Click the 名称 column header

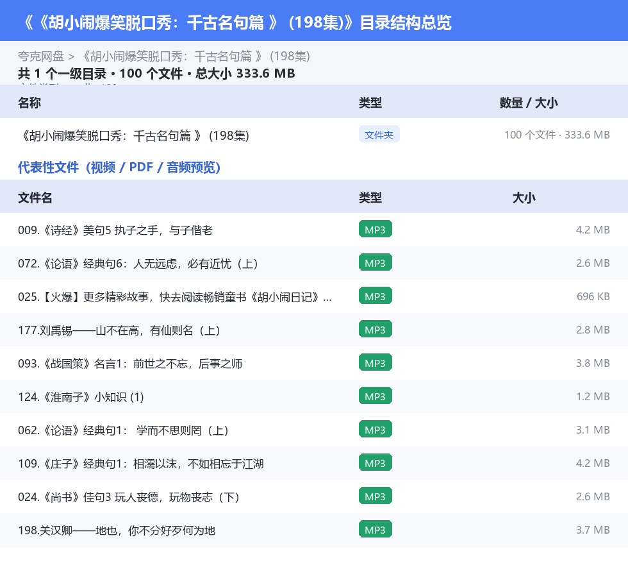(x=29, y=103)
